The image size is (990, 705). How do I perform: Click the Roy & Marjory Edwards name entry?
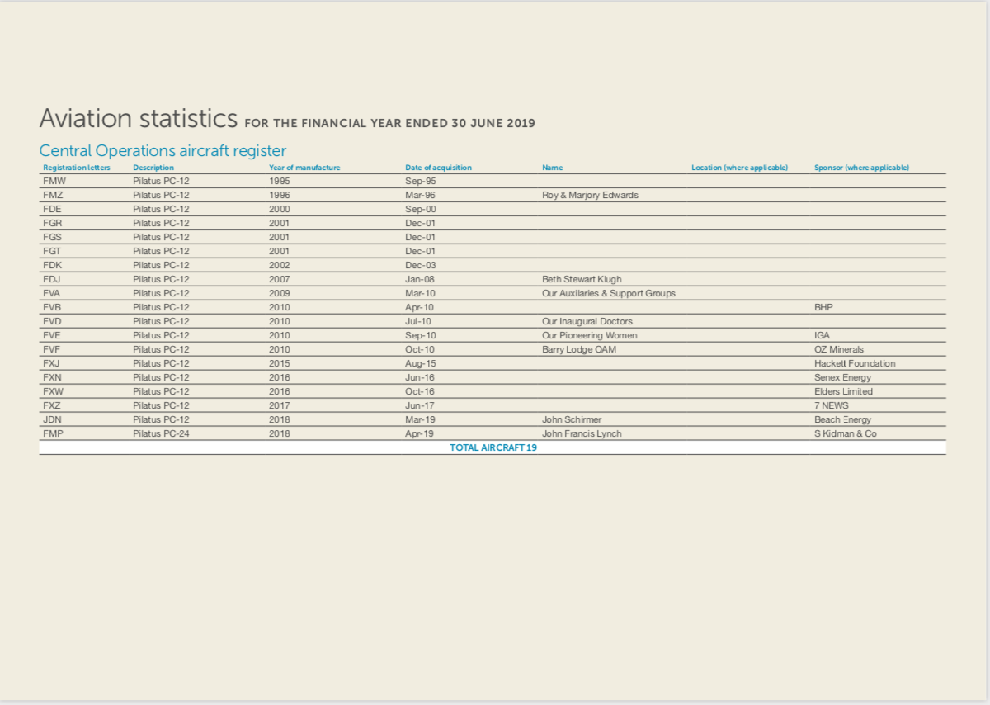click(589, 195)
